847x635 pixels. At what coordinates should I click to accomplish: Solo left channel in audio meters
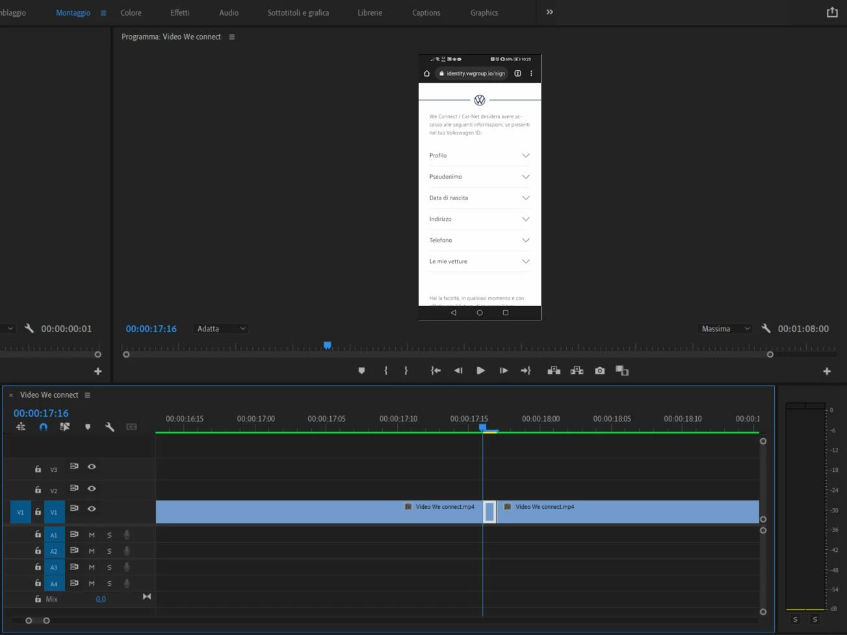(795, 619)
